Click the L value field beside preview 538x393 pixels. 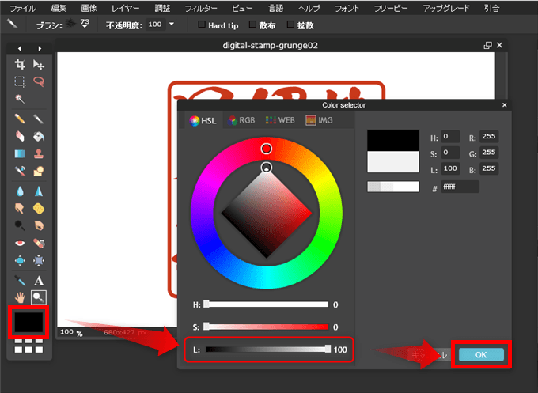[450, 168]
